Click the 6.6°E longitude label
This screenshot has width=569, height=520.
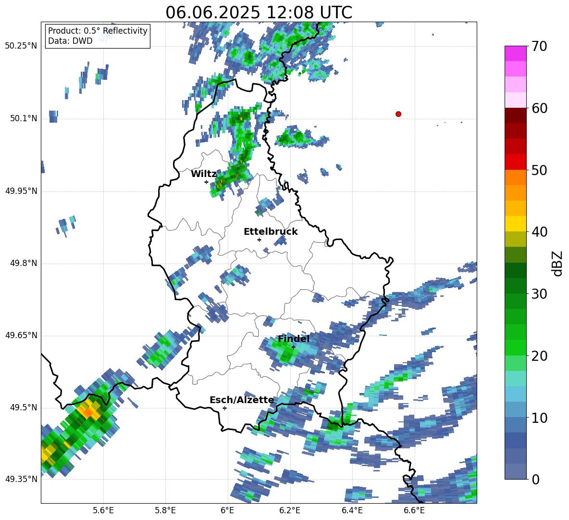pyautogui.click(x=414, y=510)
